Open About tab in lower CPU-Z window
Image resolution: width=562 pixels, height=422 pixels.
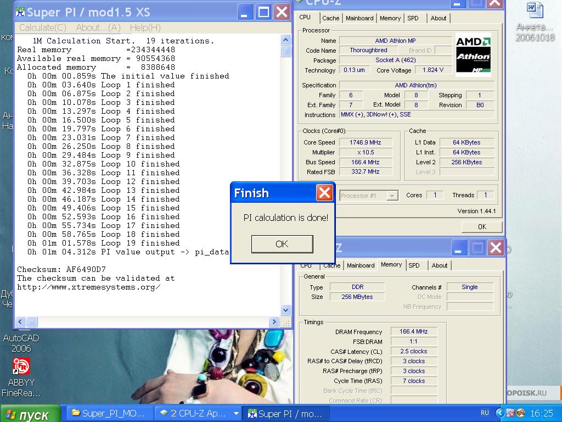click(440, 265)
